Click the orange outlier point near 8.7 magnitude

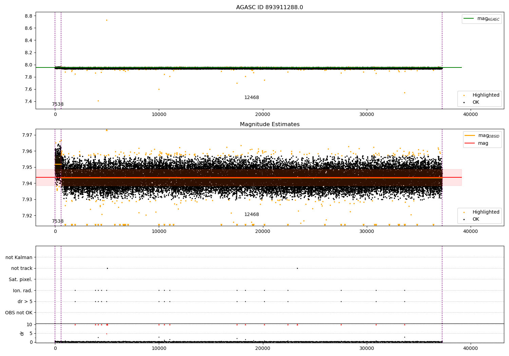pyautogui.click(x=107, y=20)
